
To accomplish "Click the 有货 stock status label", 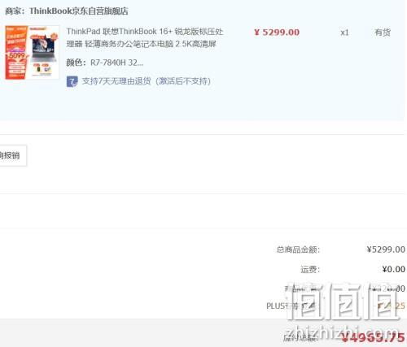I will tap(383, 33).
